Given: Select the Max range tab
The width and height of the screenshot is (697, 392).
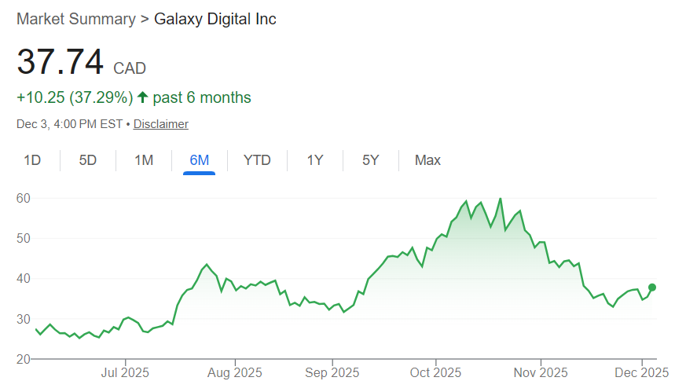Looking at the screenshot, I should pos(427,160).
